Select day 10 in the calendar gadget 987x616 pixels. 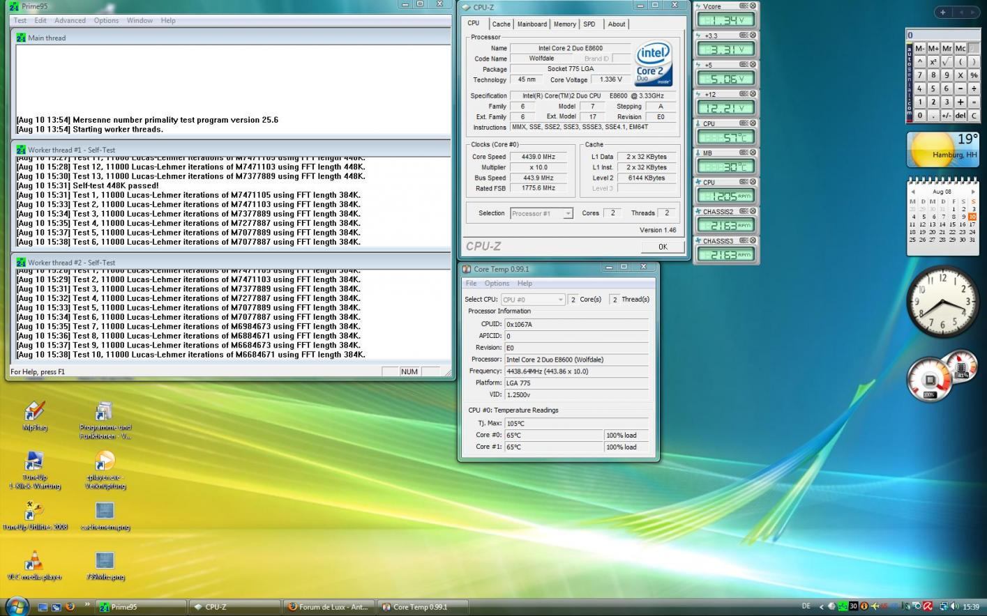(972, 217)
